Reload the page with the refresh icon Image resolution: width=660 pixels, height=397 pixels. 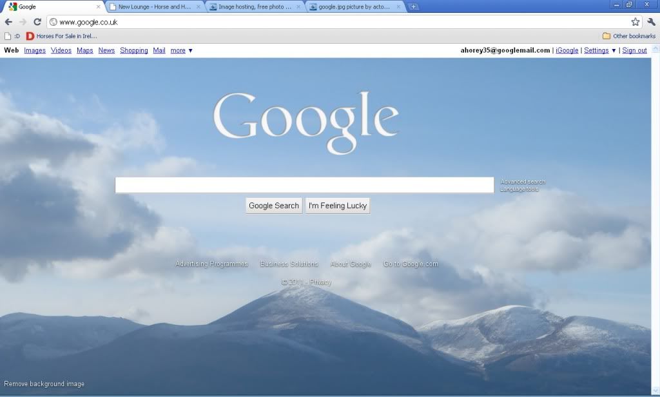(37, 22)
